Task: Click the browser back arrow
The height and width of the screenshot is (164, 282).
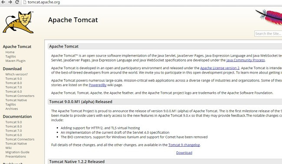Action: 3,2
